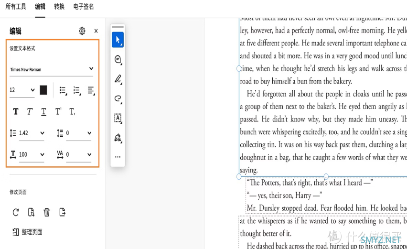Expand the character spacing VA dropdown

(x=89, y=154)
